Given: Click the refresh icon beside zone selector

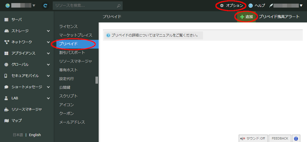Looking at the screenshot, I should [x=45, y=6].
